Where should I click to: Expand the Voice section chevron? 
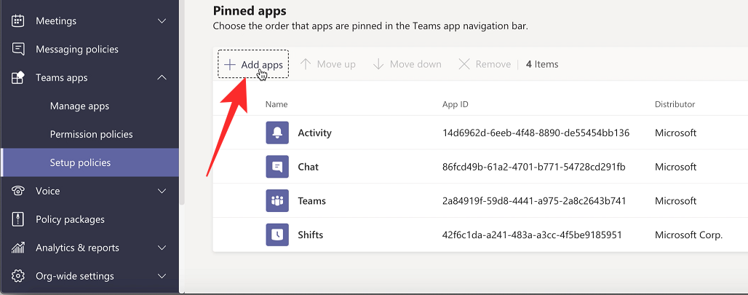[x=162, y=191]
